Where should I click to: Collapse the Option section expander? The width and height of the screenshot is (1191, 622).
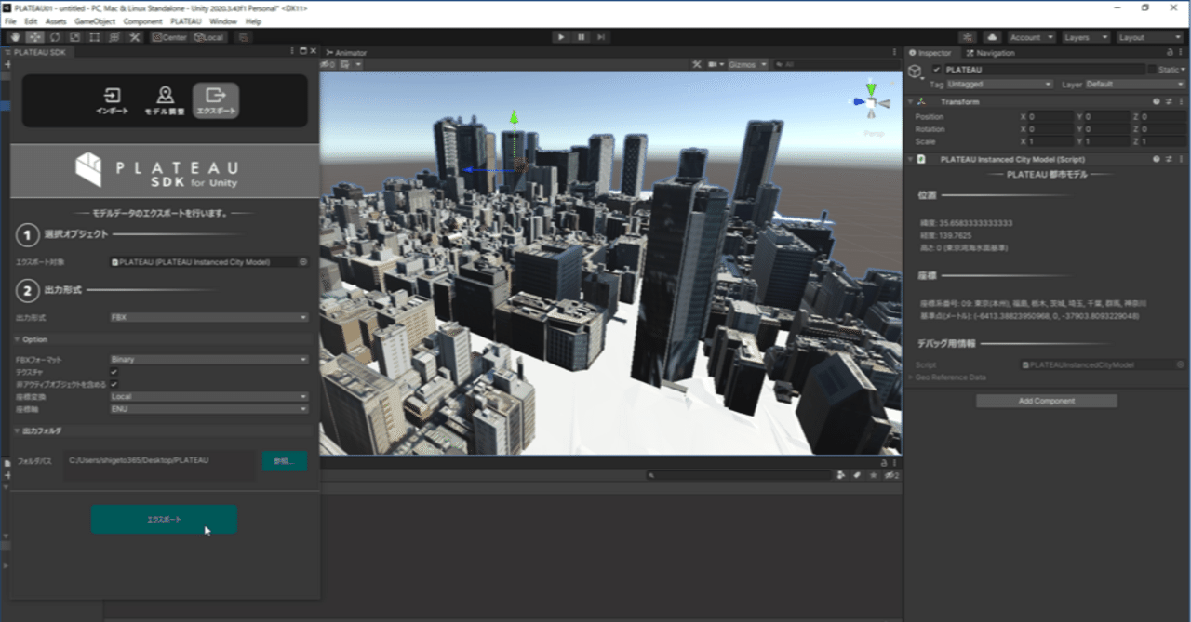click(19, 339)
